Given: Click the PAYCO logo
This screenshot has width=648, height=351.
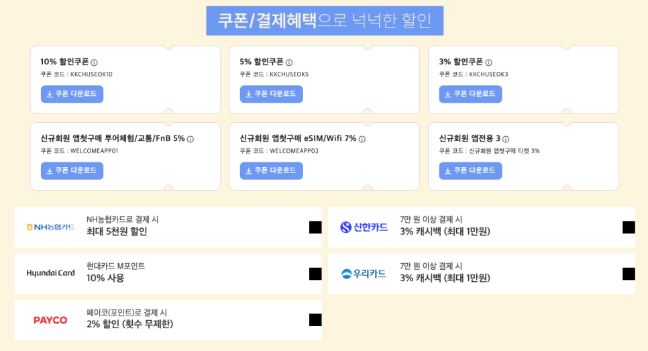Looking at the screenshot, I should (x=50, y=320).
